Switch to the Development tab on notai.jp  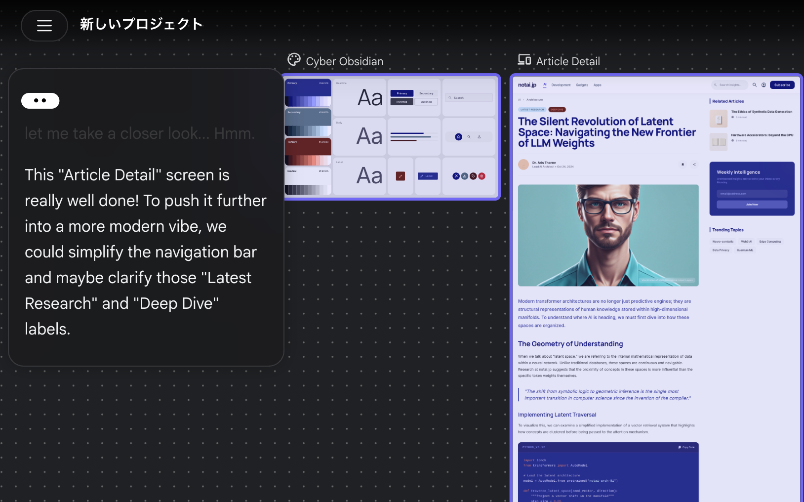coord(561,85)
